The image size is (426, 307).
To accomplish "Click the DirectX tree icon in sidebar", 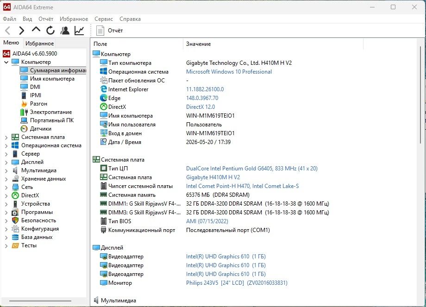I will pos(15,195).
